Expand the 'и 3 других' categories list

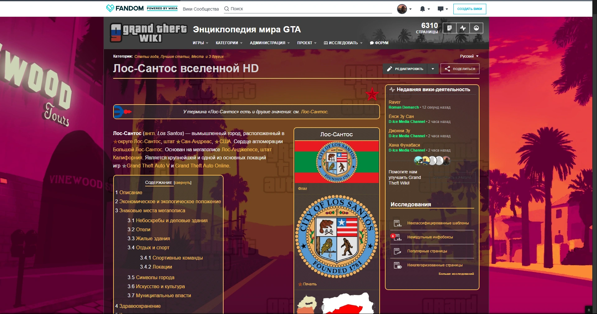pyautogui.click(x=215, y=57)
